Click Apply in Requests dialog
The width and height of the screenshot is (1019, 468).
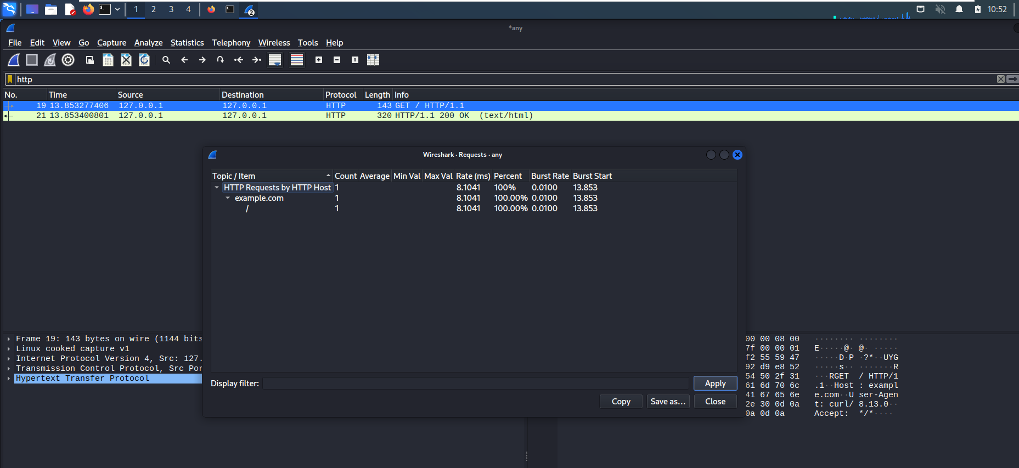pyautogui.click(x=715, y=384)
